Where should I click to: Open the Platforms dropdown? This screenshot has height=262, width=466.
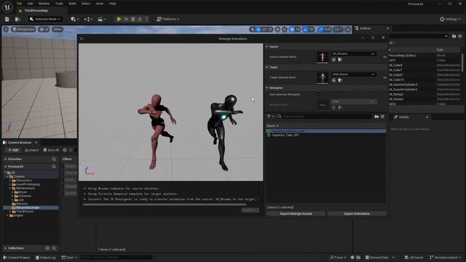coord(168,20)
